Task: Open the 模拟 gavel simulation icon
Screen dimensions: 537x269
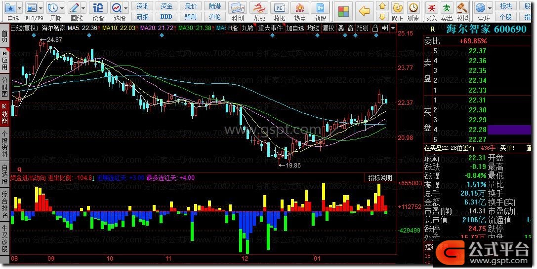Action: coord(462,7)
